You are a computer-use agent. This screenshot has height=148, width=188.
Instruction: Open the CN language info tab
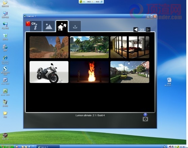(x=36, y=26)
